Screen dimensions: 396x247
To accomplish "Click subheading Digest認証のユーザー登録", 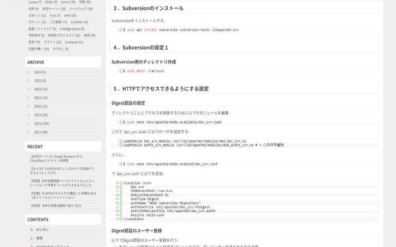I will tap(136, 231).
